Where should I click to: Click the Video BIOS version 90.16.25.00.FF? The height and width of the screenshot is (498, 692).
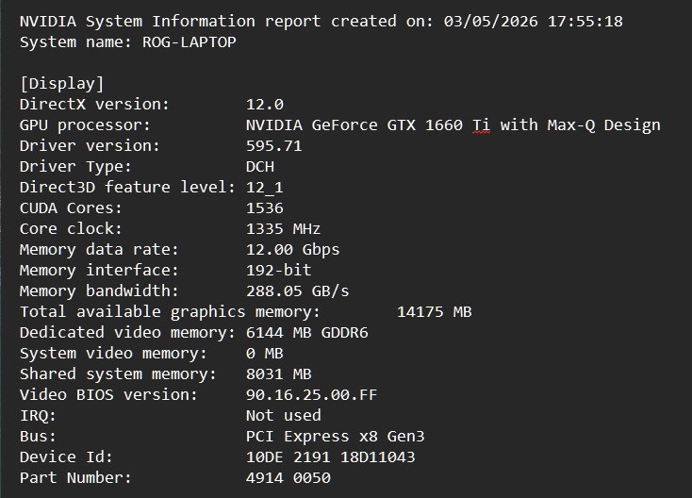tap(311, 394)
